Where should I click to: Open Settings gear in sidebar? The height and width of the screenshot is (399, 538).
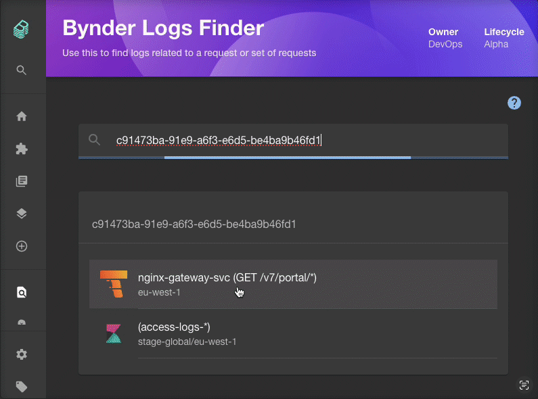tap(22, 354)
